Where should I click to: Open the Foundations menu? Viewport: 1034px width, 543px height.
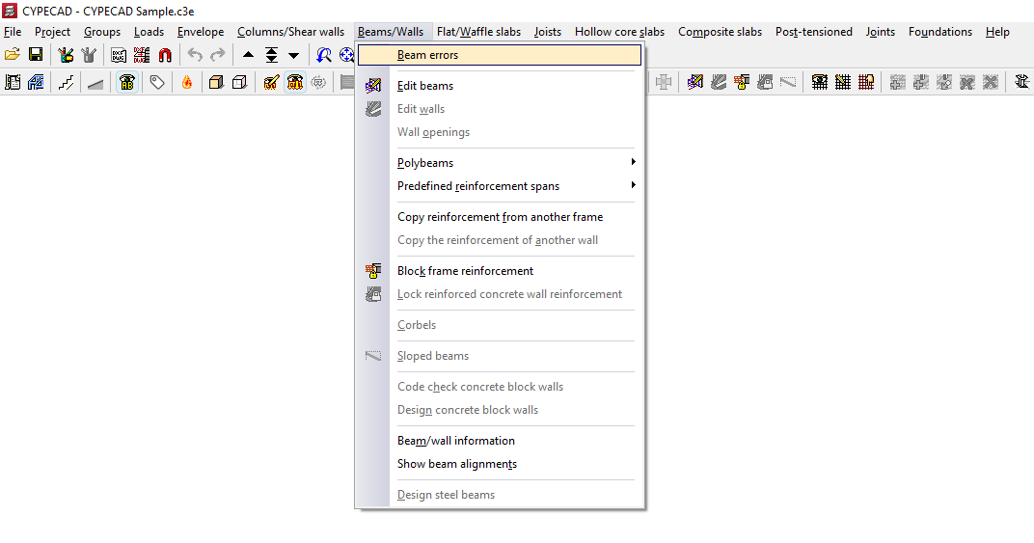pos(940,32)
